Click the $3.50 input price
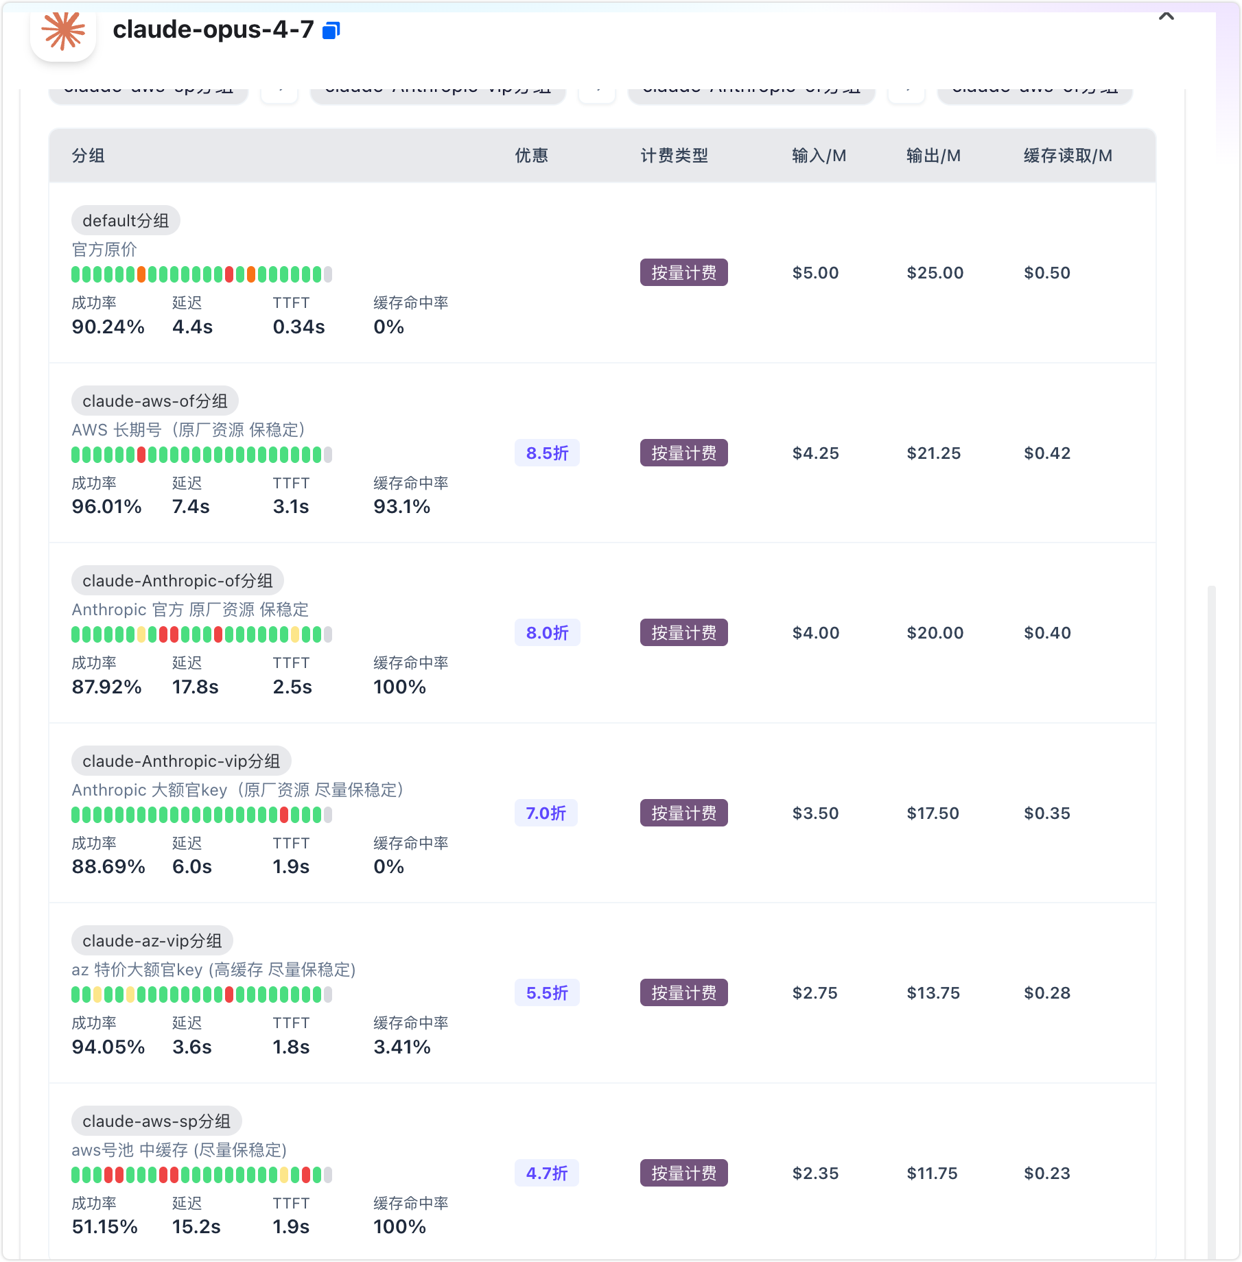The image size is (1242, 1262). (815, 813)
